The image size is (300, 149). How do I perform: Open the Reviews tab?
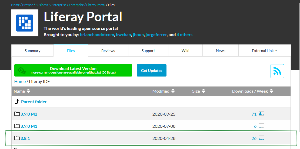coord(108,51)
